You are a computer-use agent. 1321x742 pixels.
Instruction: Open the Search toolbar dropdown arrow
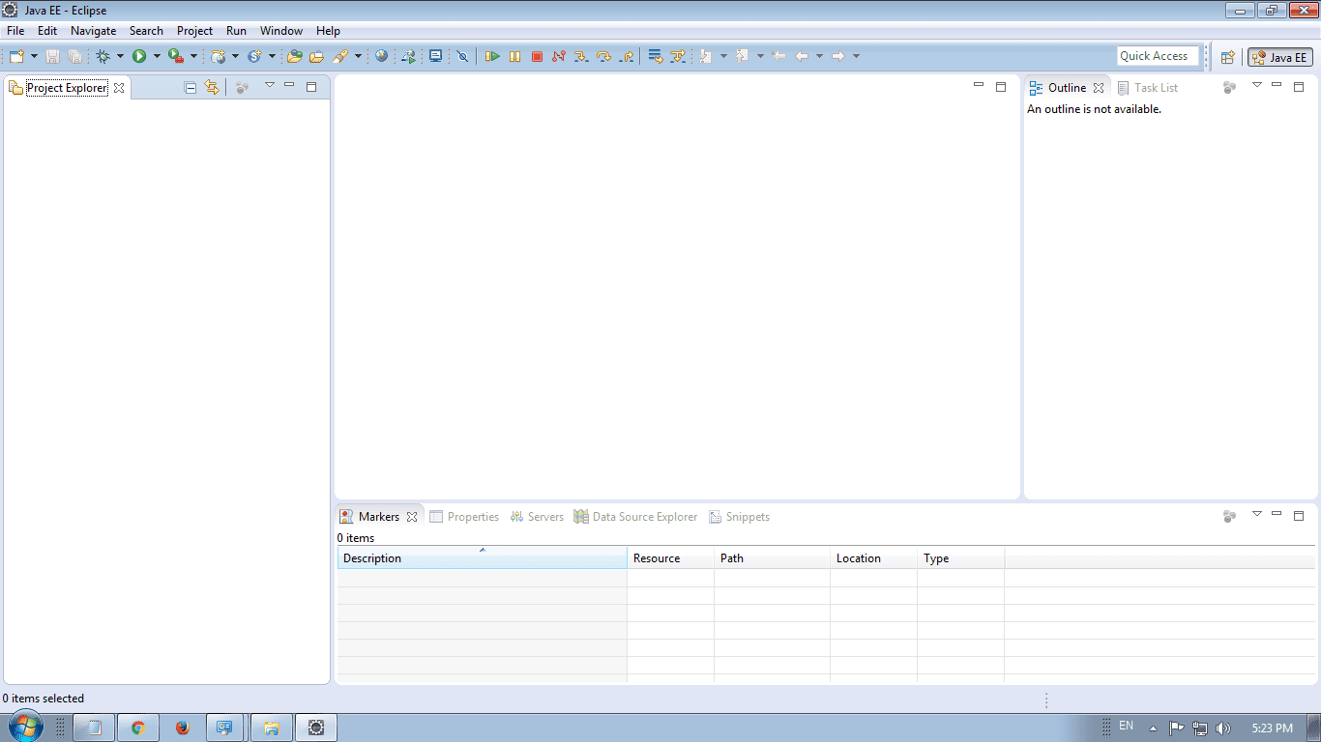coord(358,56)
